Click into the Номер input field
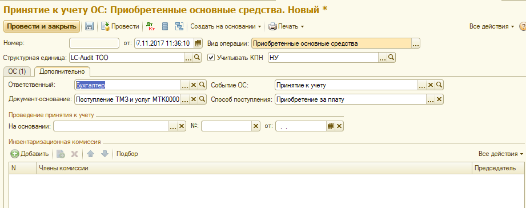The width and height of the screenshot is (526, 208). (94, 43)
